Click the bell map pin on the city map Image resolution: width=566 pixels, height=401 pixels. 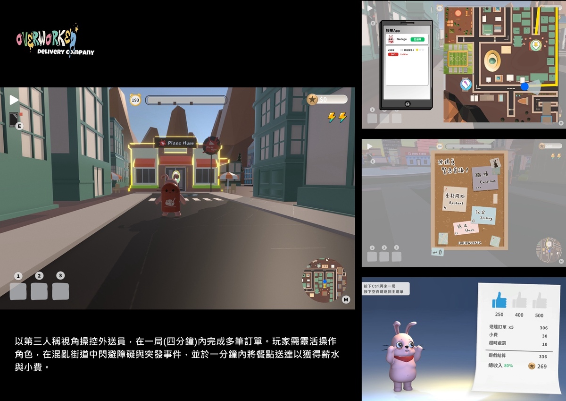[536, 45]
